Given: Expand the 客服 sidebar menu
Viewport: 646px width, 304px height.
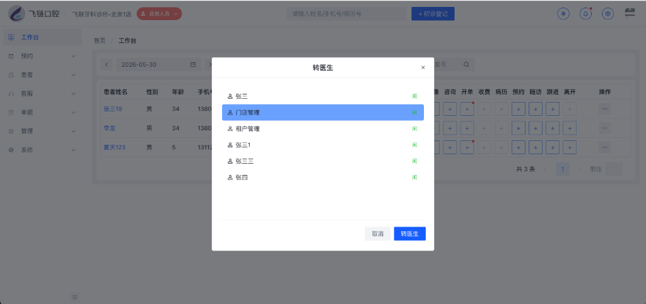Looking at the screenshot, I should [x=42, y=94].
